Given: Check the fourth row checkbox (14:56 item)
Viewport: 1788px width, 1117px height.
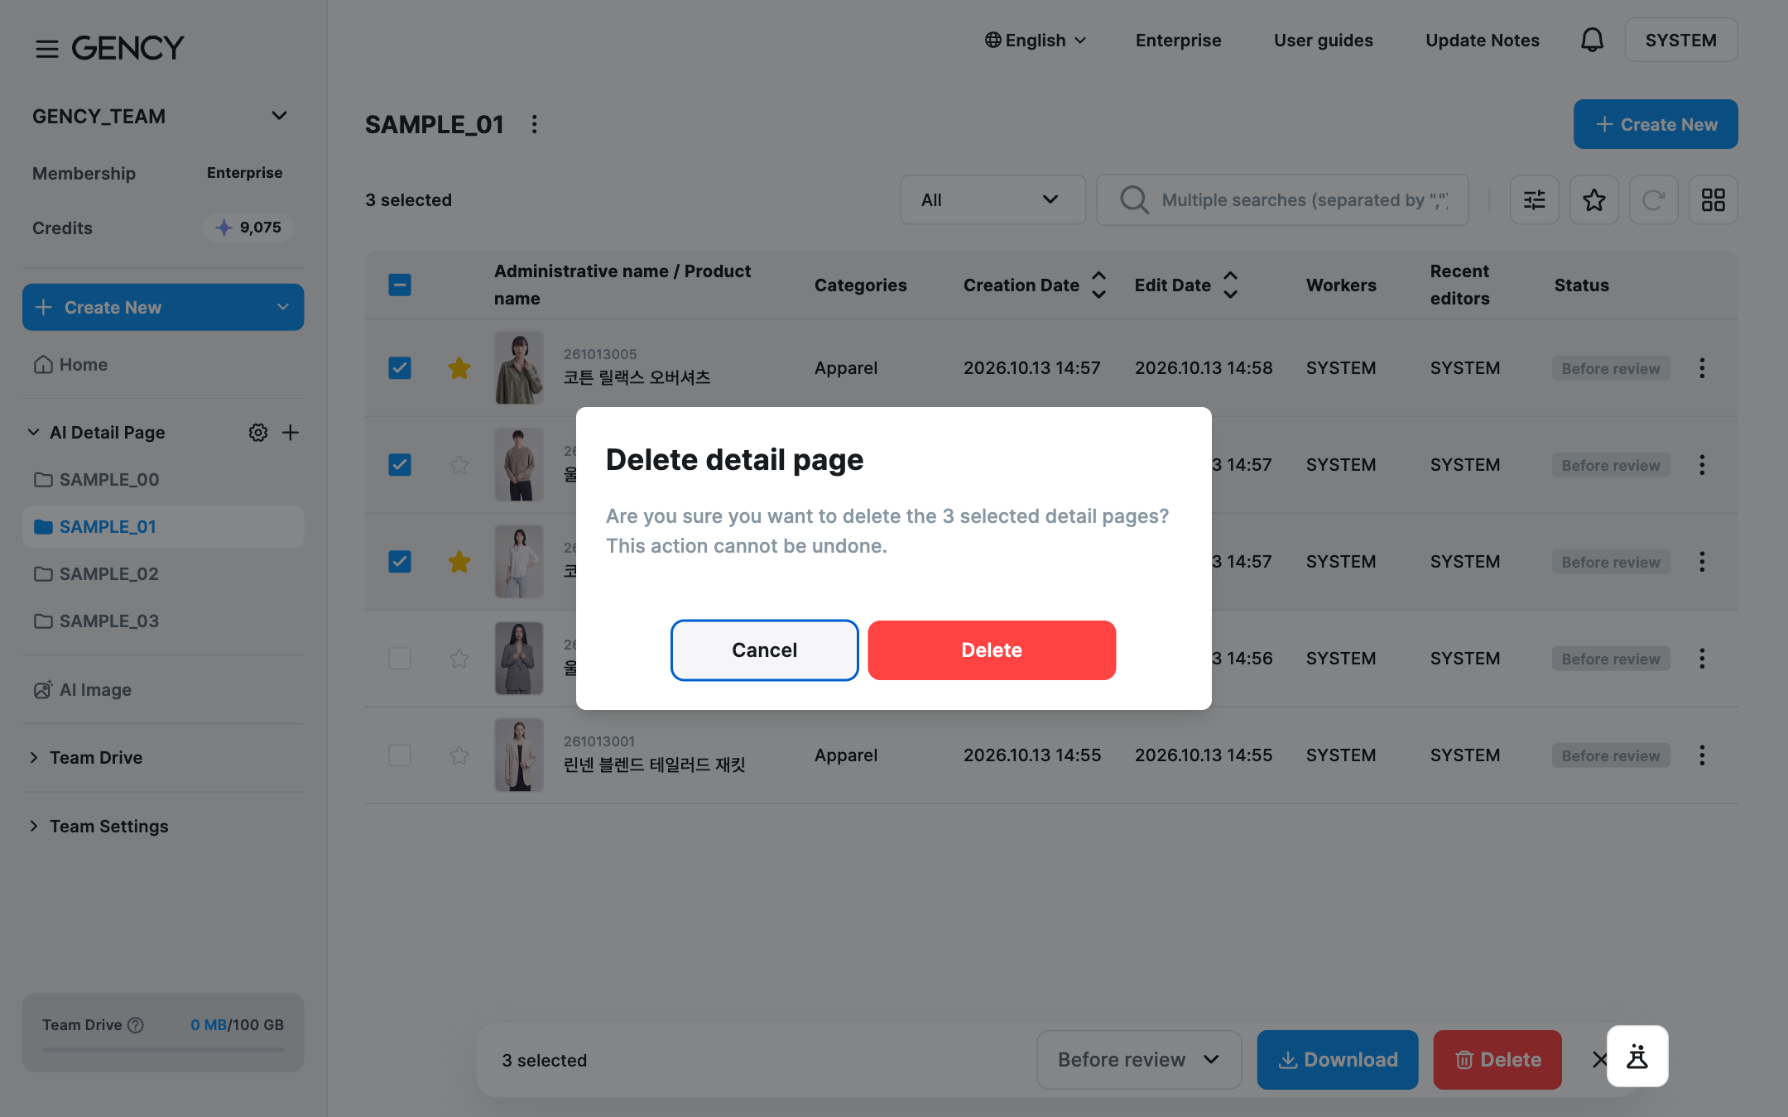Looking at the screenshot, I should click(400, 659).
